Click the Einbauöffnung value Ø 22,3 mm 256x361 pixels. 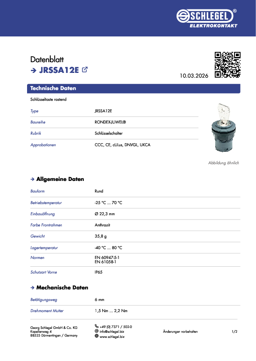click(x=105, y=214)
